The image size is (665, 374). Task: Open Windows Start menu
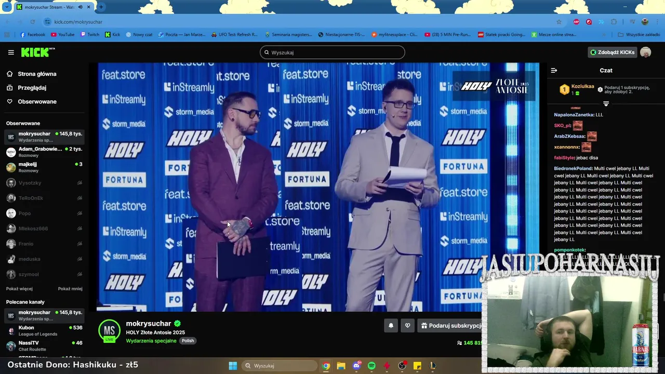coord(233,366)
